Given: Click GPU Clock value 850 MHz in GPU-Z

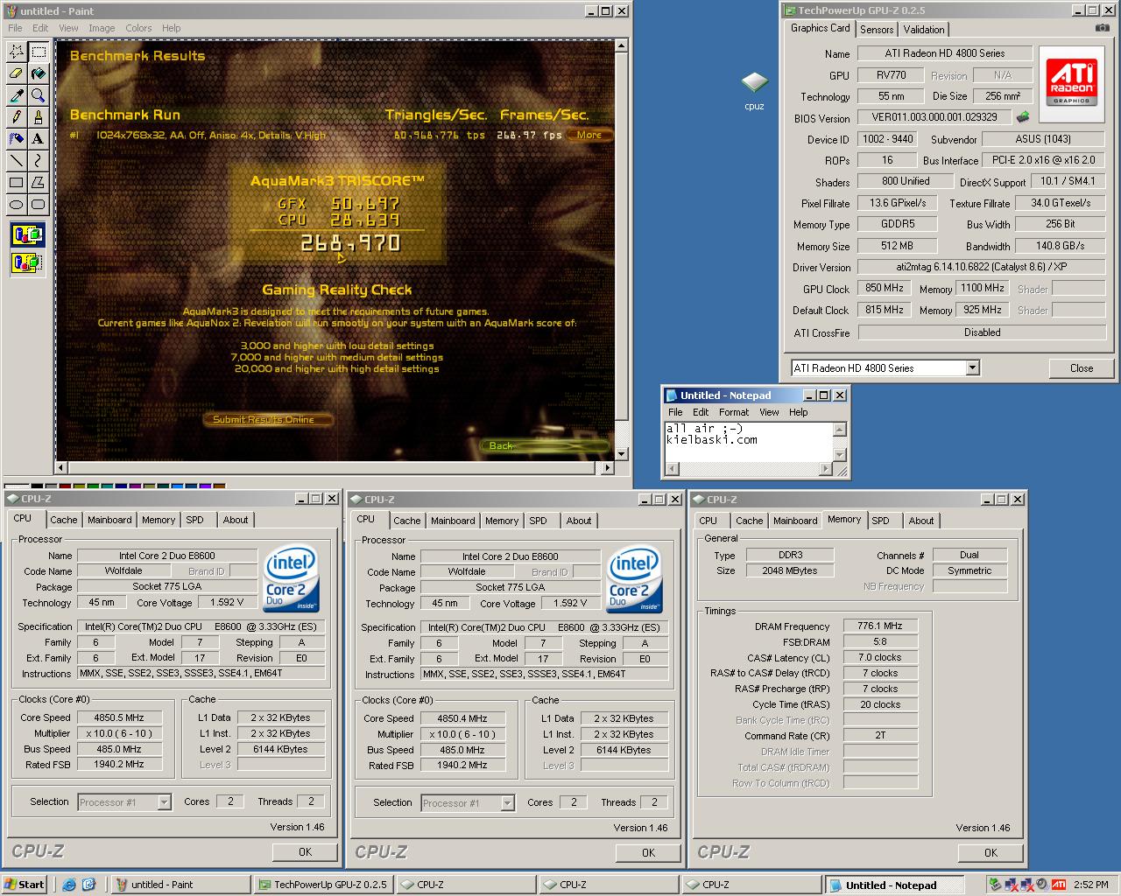Looking at the screenshot, I should coord(884,288).
